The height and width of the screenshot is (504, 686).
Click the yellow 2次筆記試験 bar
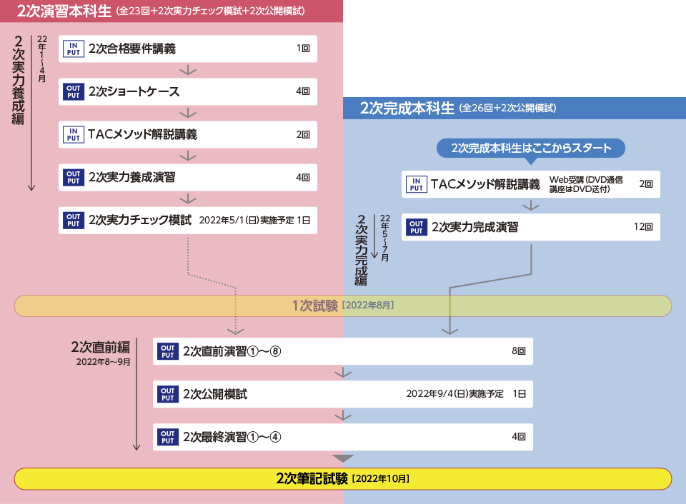343,478
